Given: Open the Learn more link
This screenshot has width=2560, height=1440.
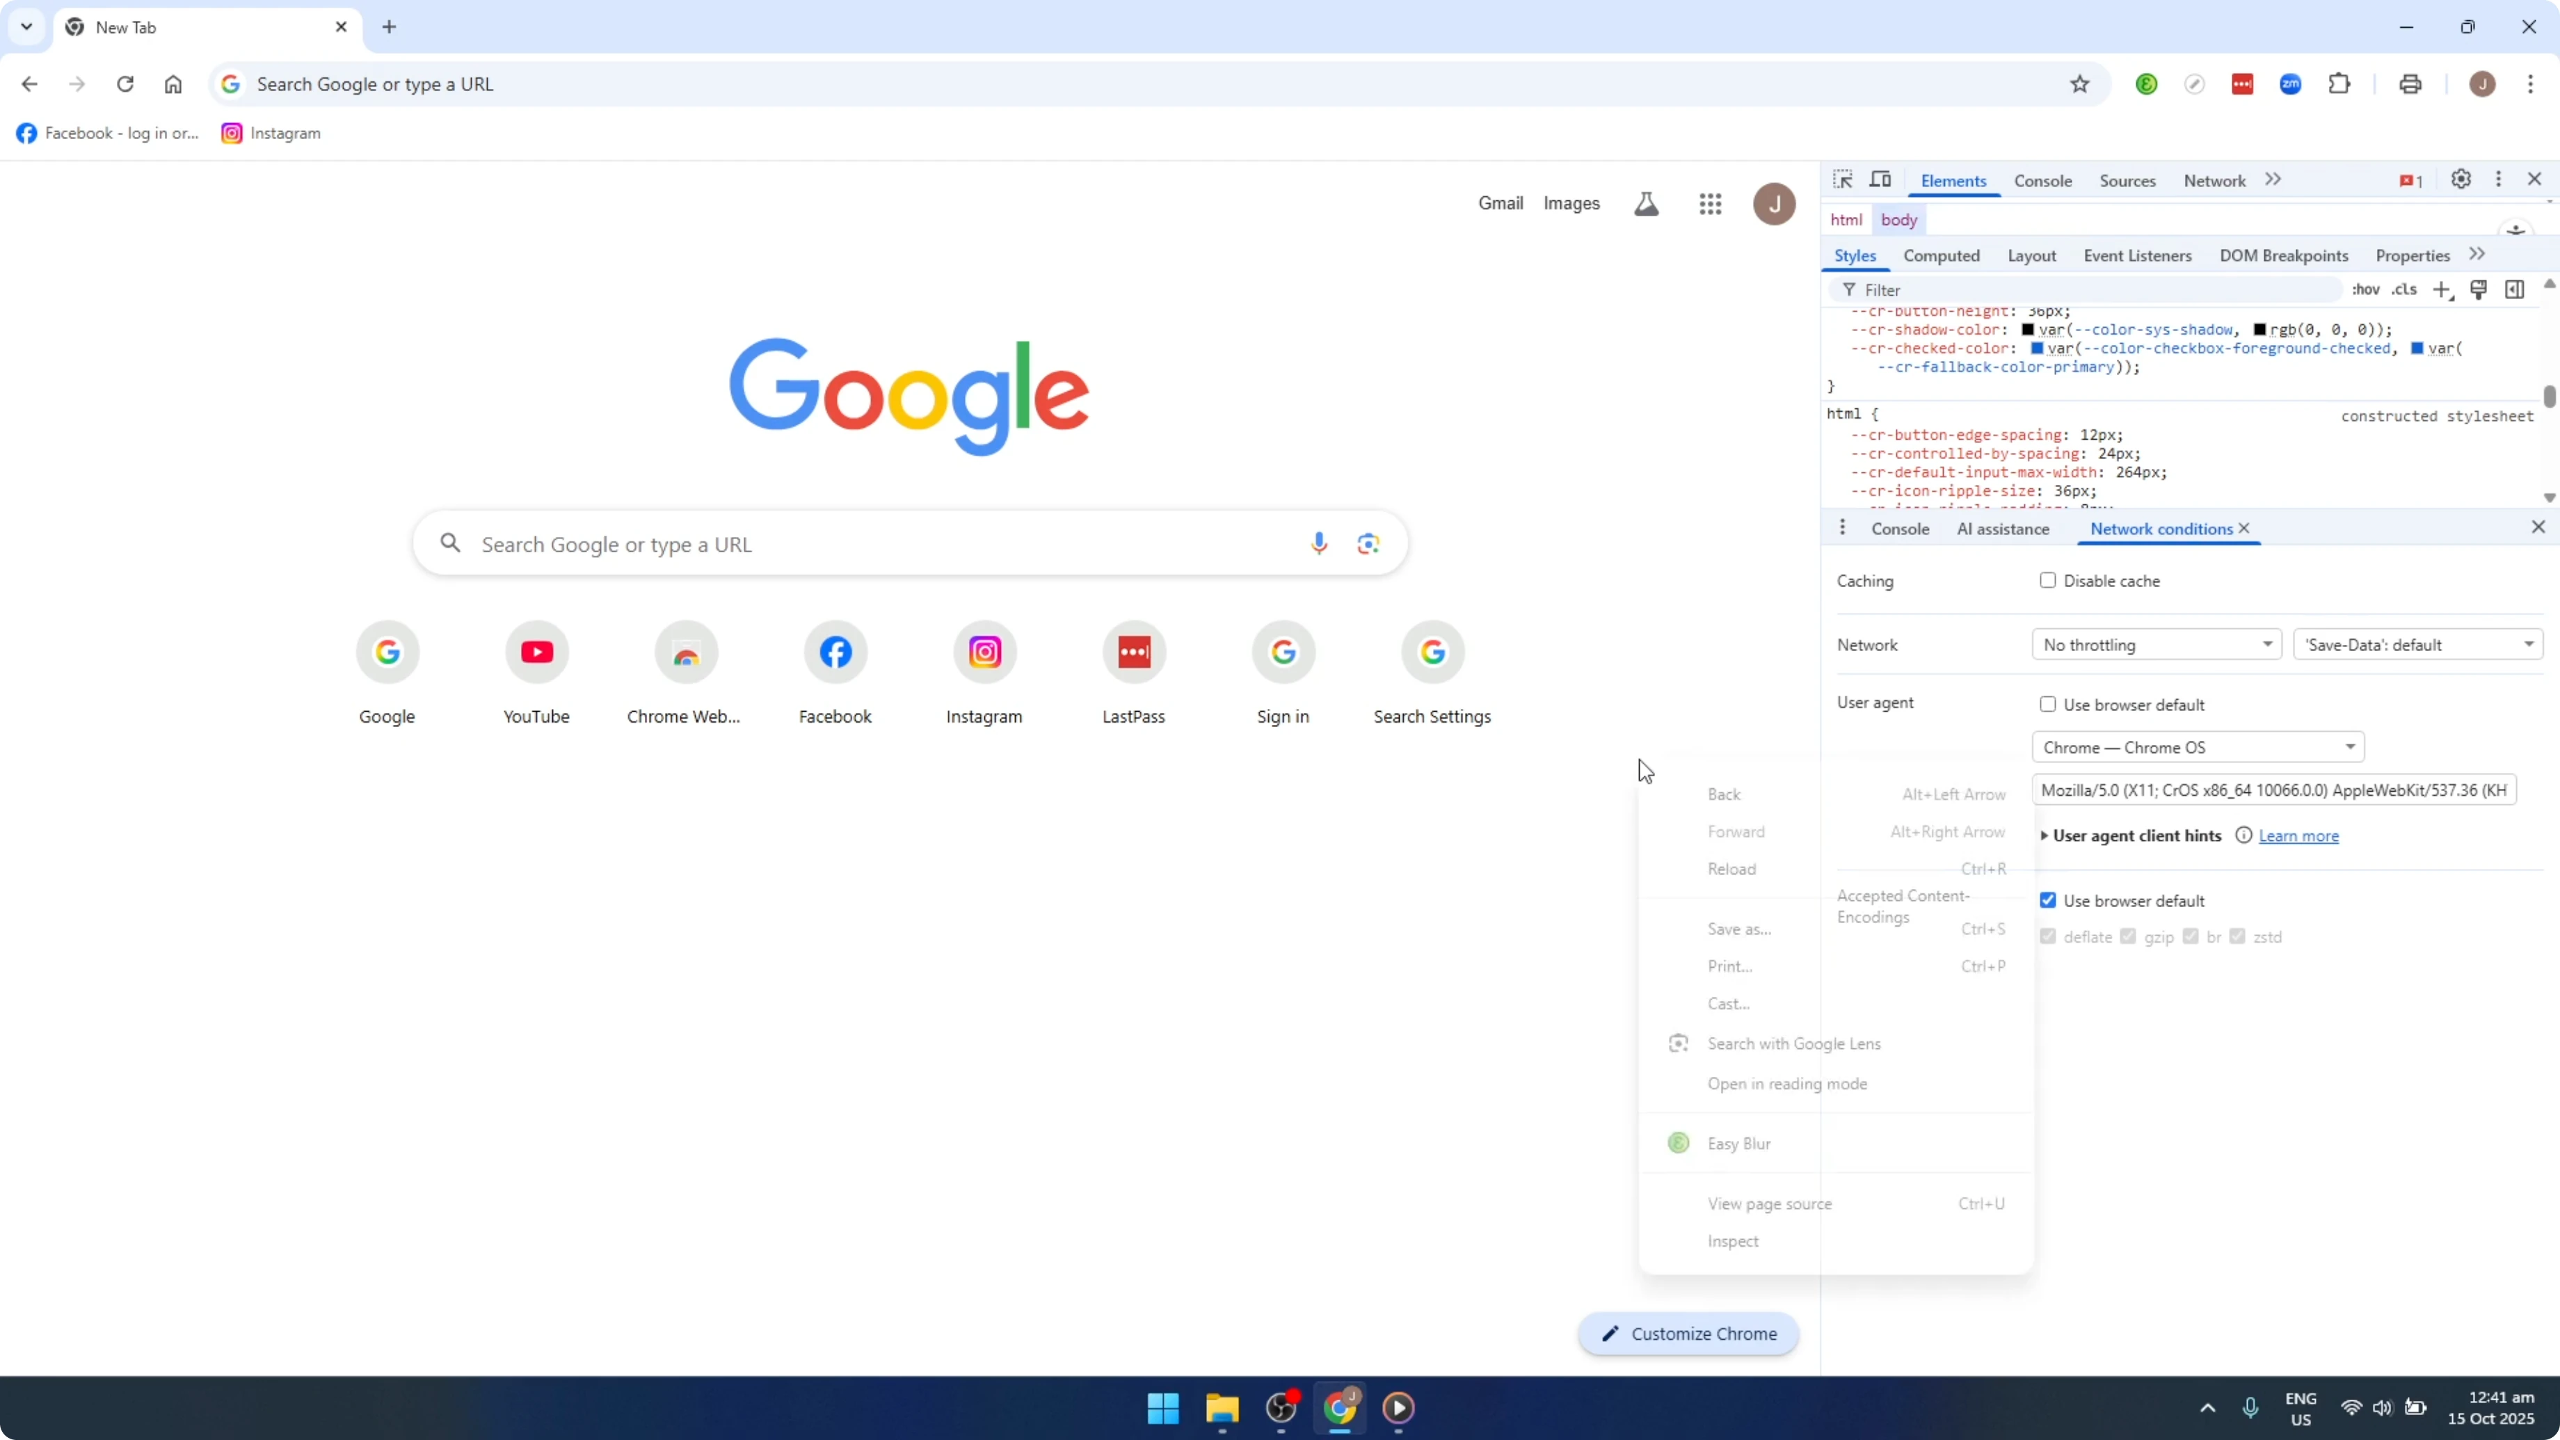Looking at the screenshot, I should coord(2298,835).
